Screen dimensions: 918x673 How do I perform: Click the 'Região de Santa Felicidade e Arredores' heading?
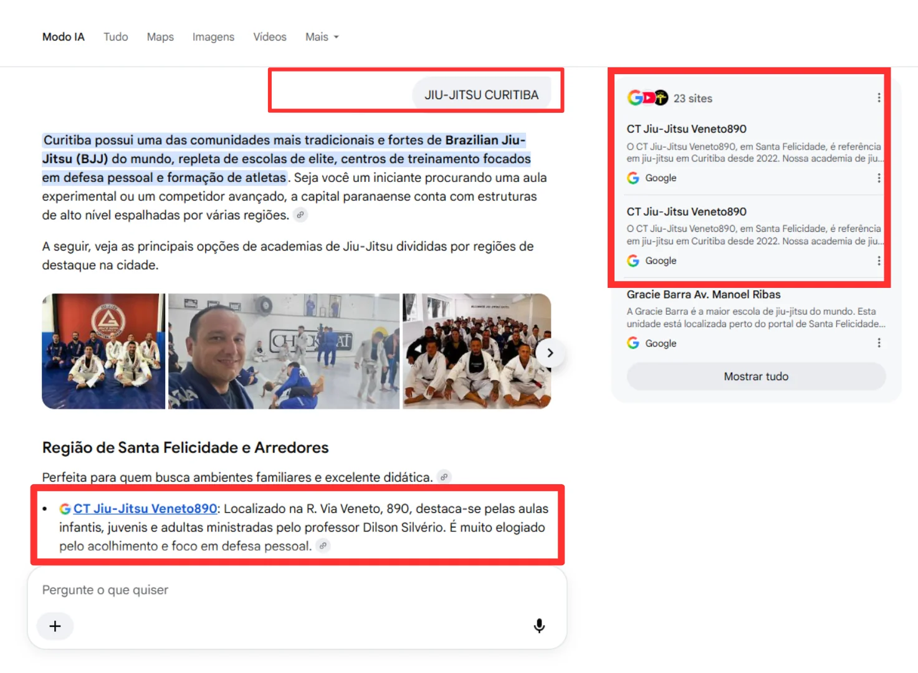(185, 447)
